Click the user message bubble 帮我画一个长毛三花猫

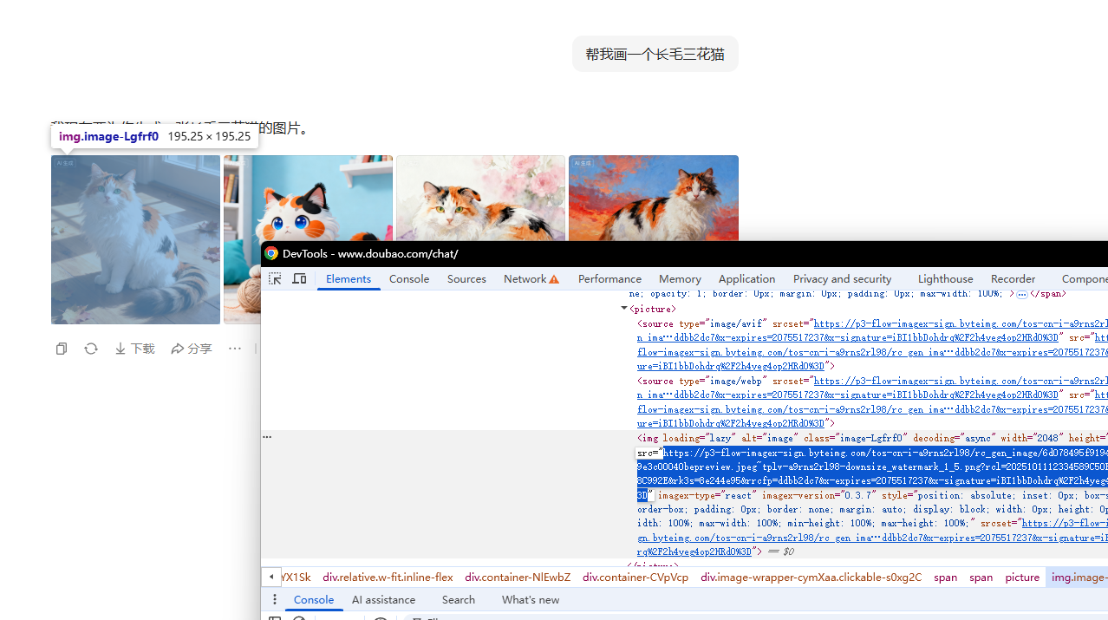pyautogui.click(x=655, y=54)
